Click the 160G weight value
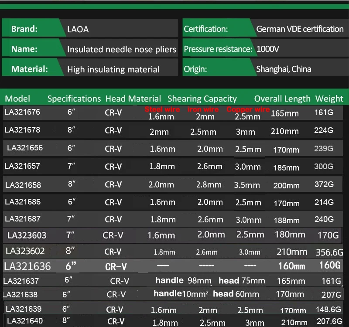349x327 pixels. 330,265
